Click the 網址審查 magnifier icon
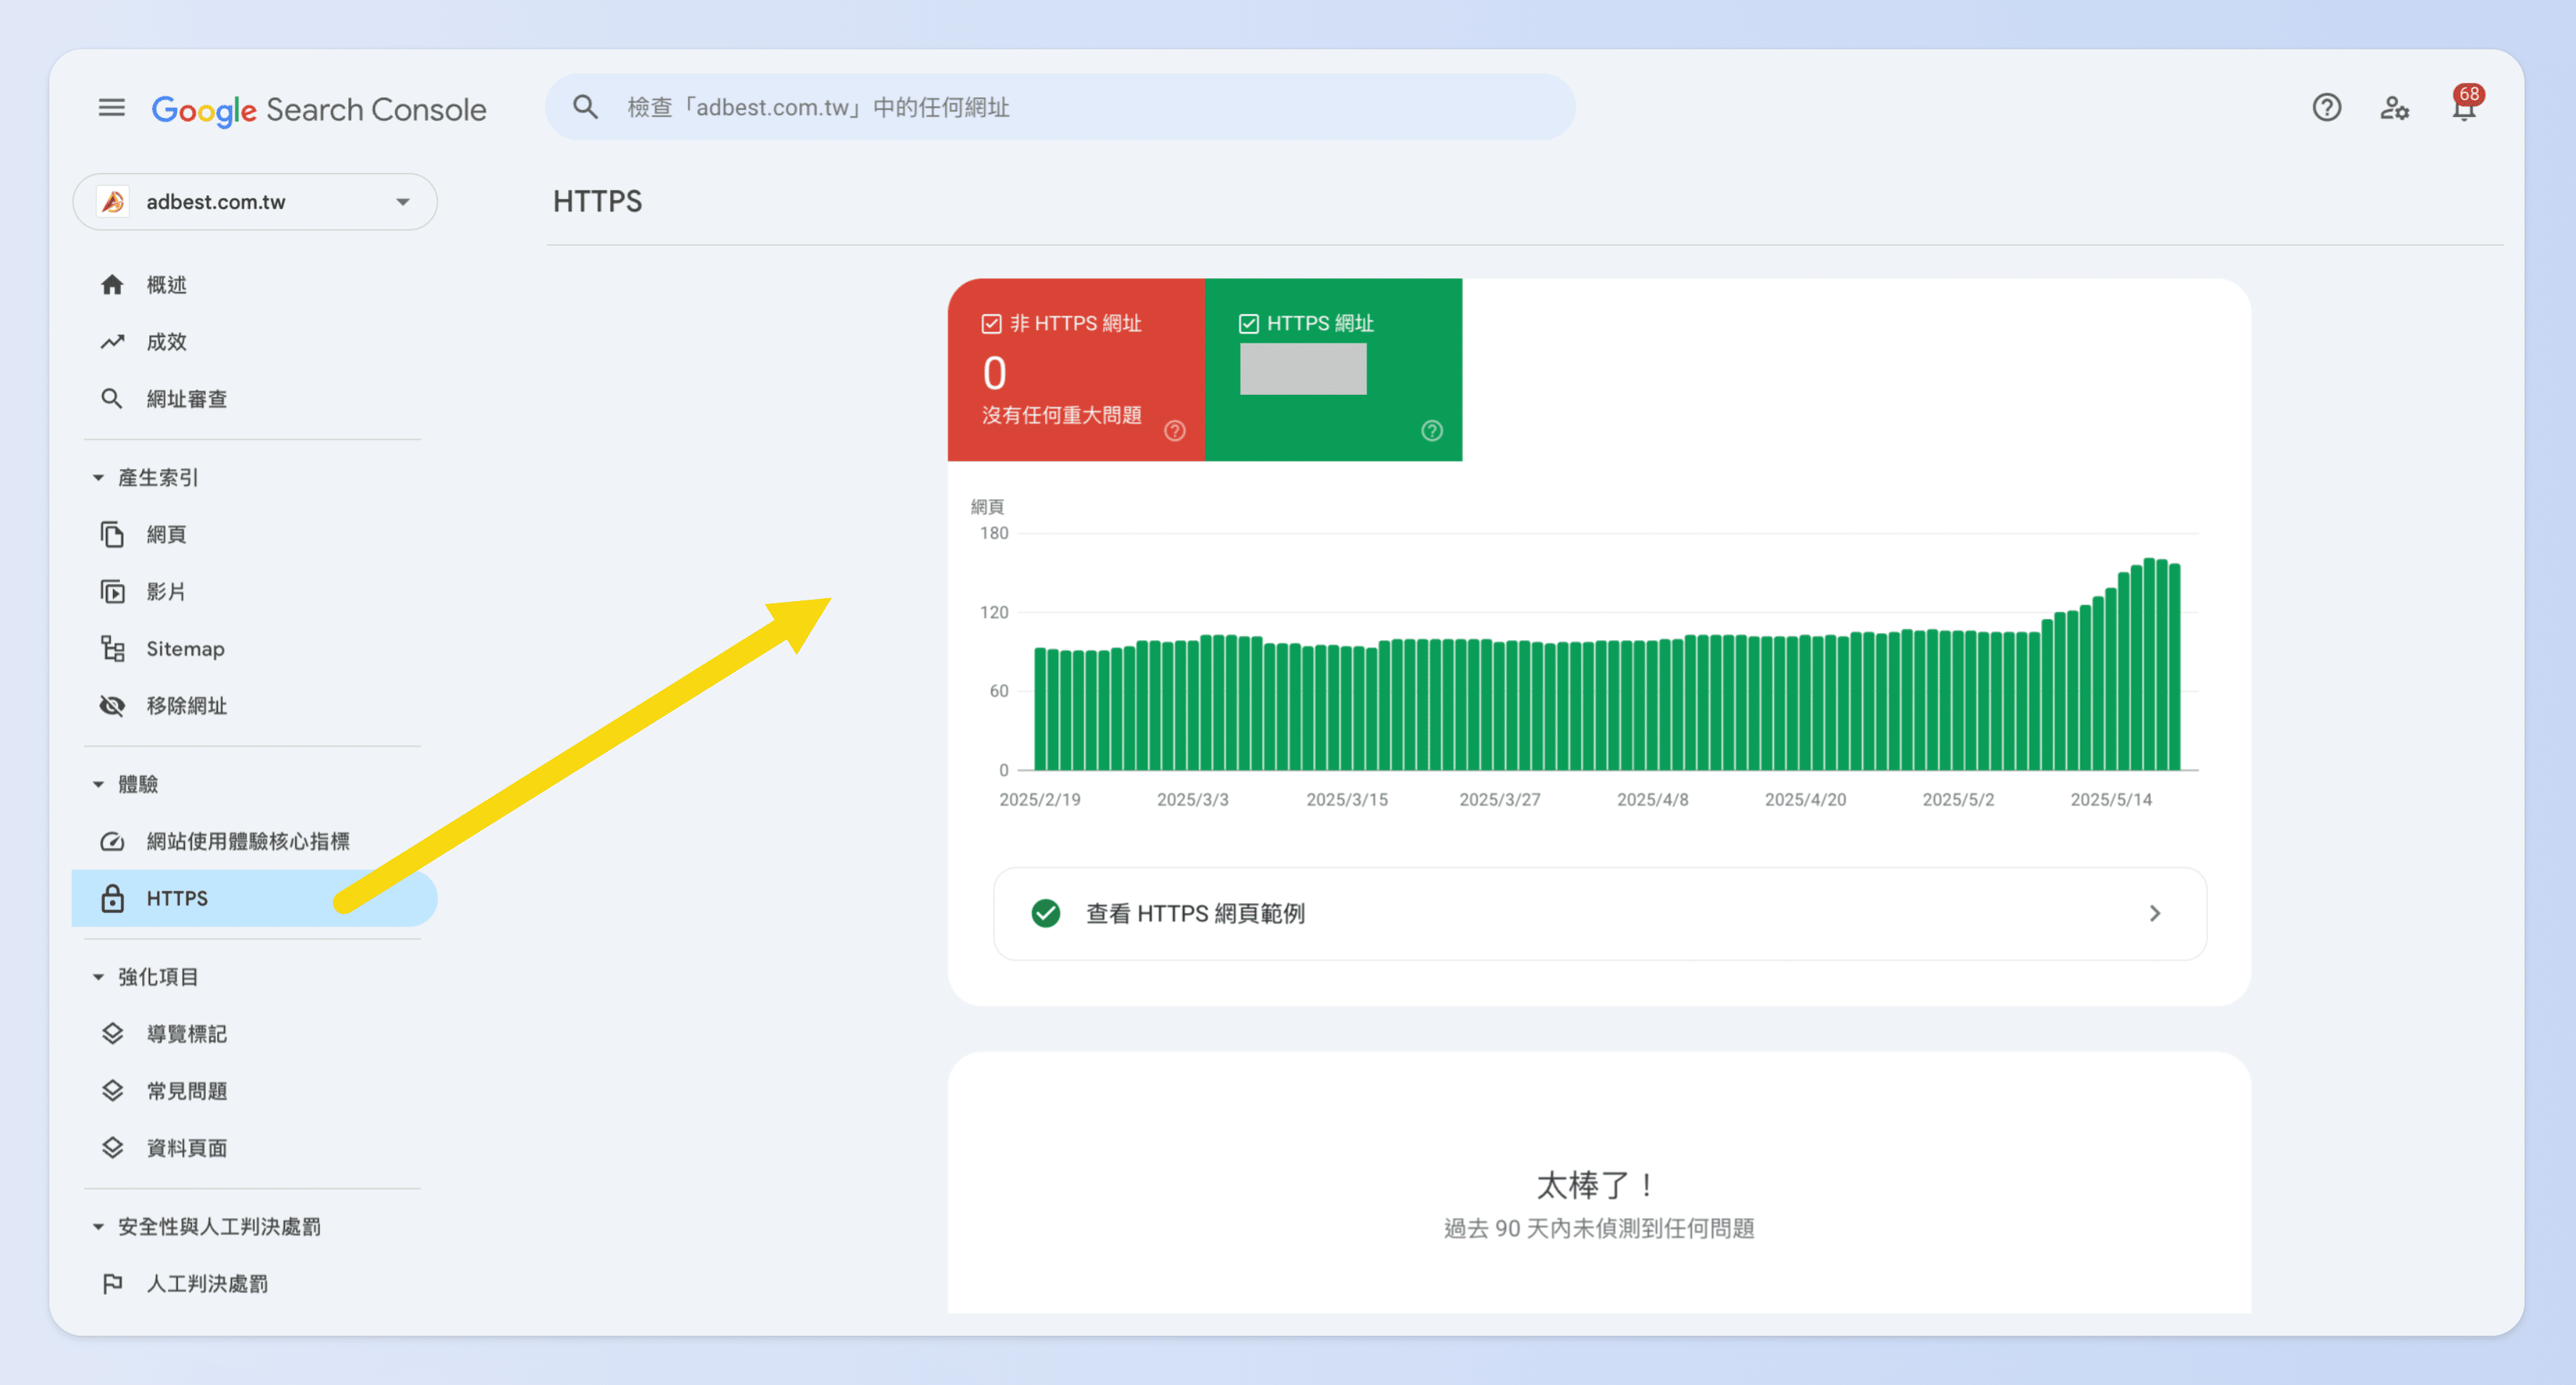 [x=112, y=398]
